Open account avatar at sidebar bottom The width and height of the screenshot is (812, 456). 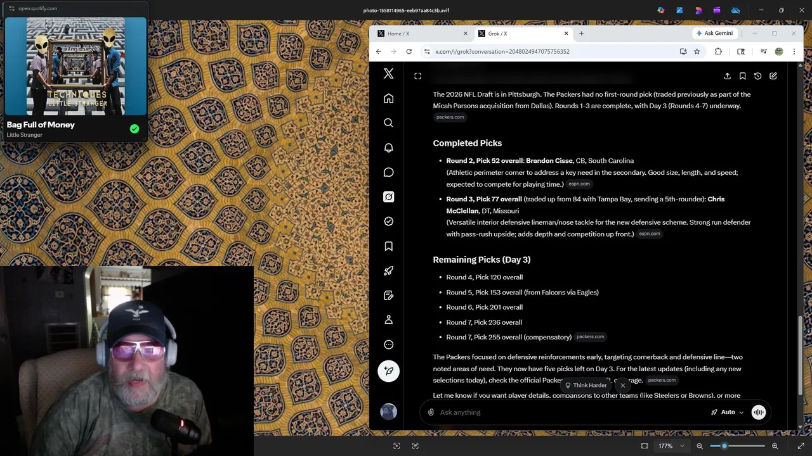pyautogui.click(x=388, y=412)
